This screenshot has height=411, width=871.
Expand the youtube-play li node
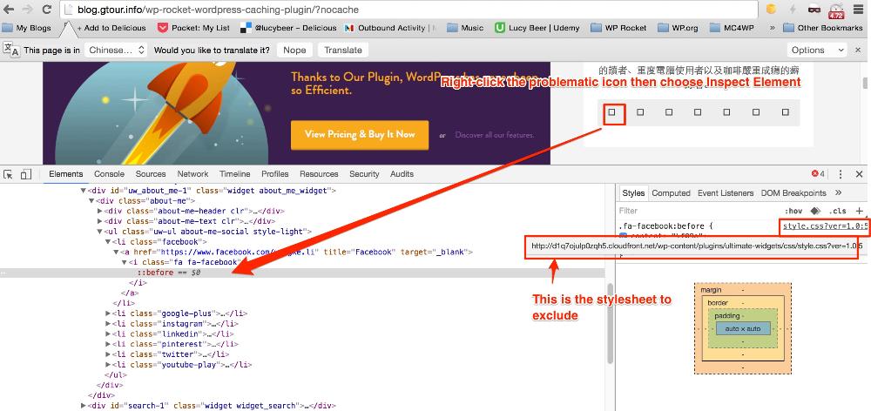point(108,365)
